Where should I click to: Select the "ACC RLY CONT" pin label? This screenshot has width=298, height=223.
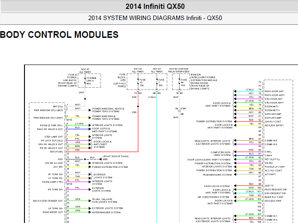tap(273, 170)
